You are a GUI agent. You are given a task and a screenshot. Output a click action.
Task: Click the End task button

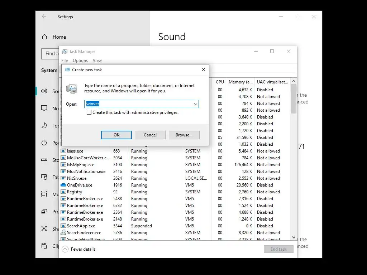point(278,249)
